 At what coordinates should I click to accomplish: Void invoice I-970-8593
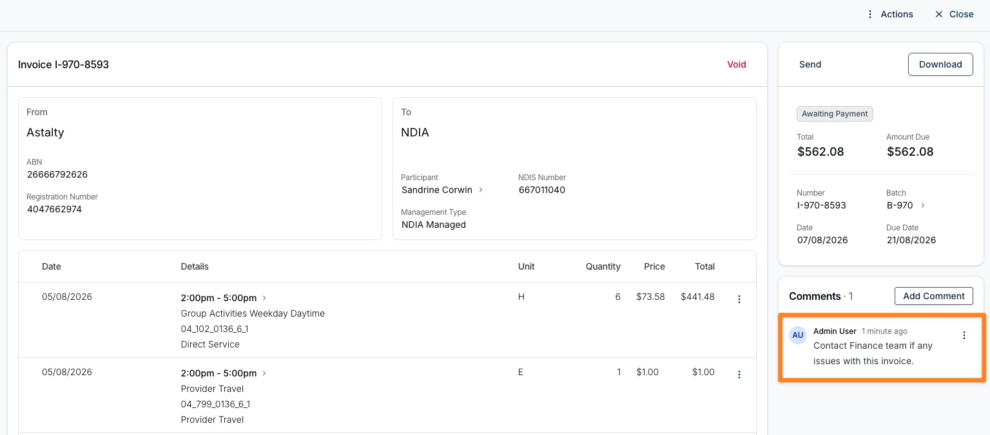coord(737,64)
